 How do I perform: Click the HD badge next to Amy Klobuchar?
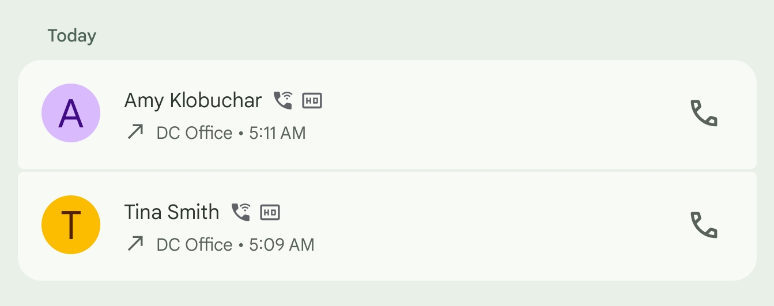312,101
